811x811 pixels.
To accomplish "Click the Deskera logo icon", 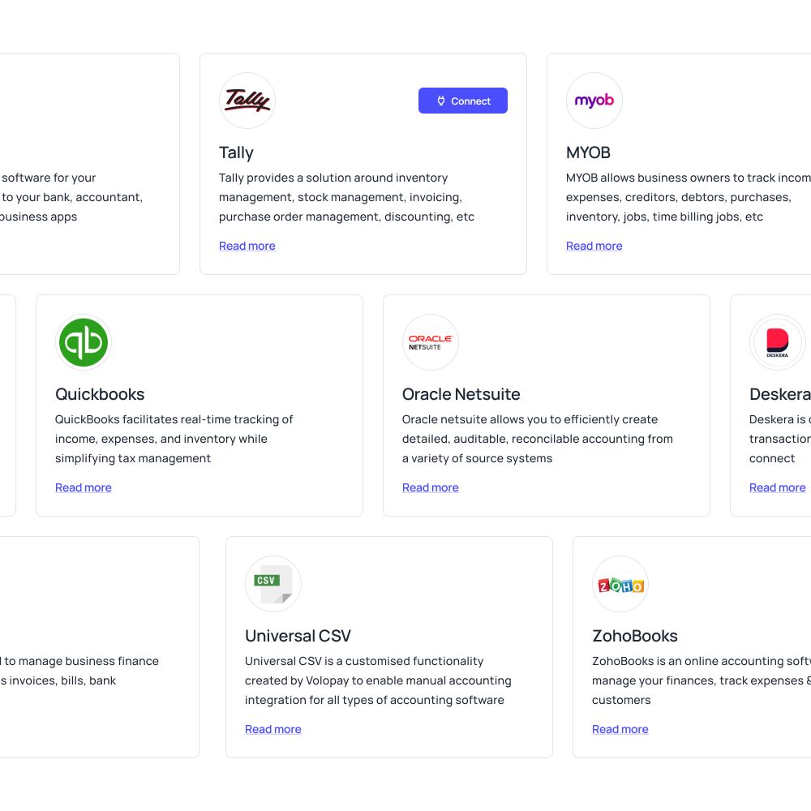I will click(x=778, y=342).
